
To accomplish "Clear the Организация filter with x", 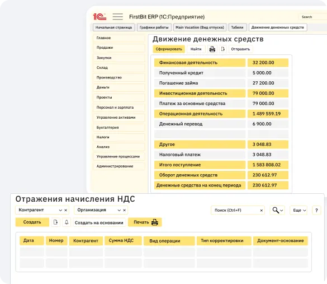I will [x=124, y=210].
